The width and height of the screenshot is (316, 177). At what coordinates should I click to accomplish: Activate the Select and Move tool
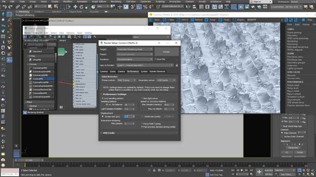[x=75, y=6]
